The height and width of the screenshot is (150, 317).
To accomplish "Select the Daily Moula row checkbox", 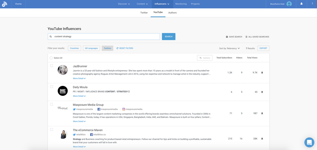I will click(x=51, y=87).
